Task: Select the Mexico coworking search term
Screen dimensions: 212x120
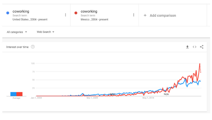Action: (89, 12)
